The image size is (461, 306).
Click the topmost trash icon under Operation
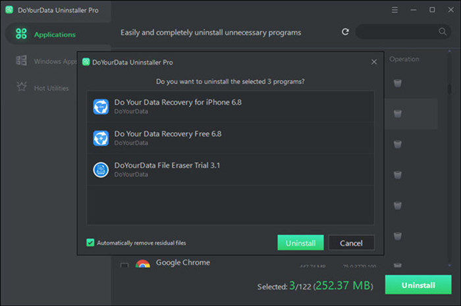(397, 83)
